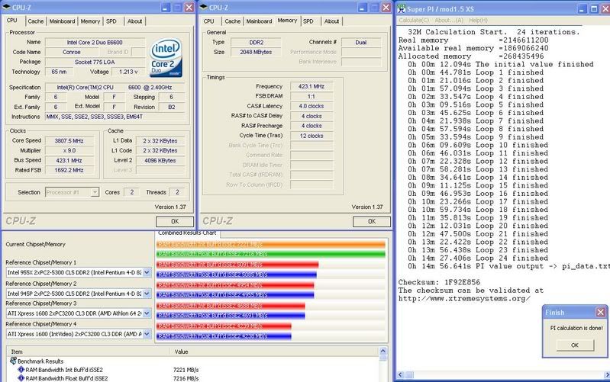Open Cache tab in left CPU-Z
The height and width of the screenshot is (382, 610).
coord(36,21)
